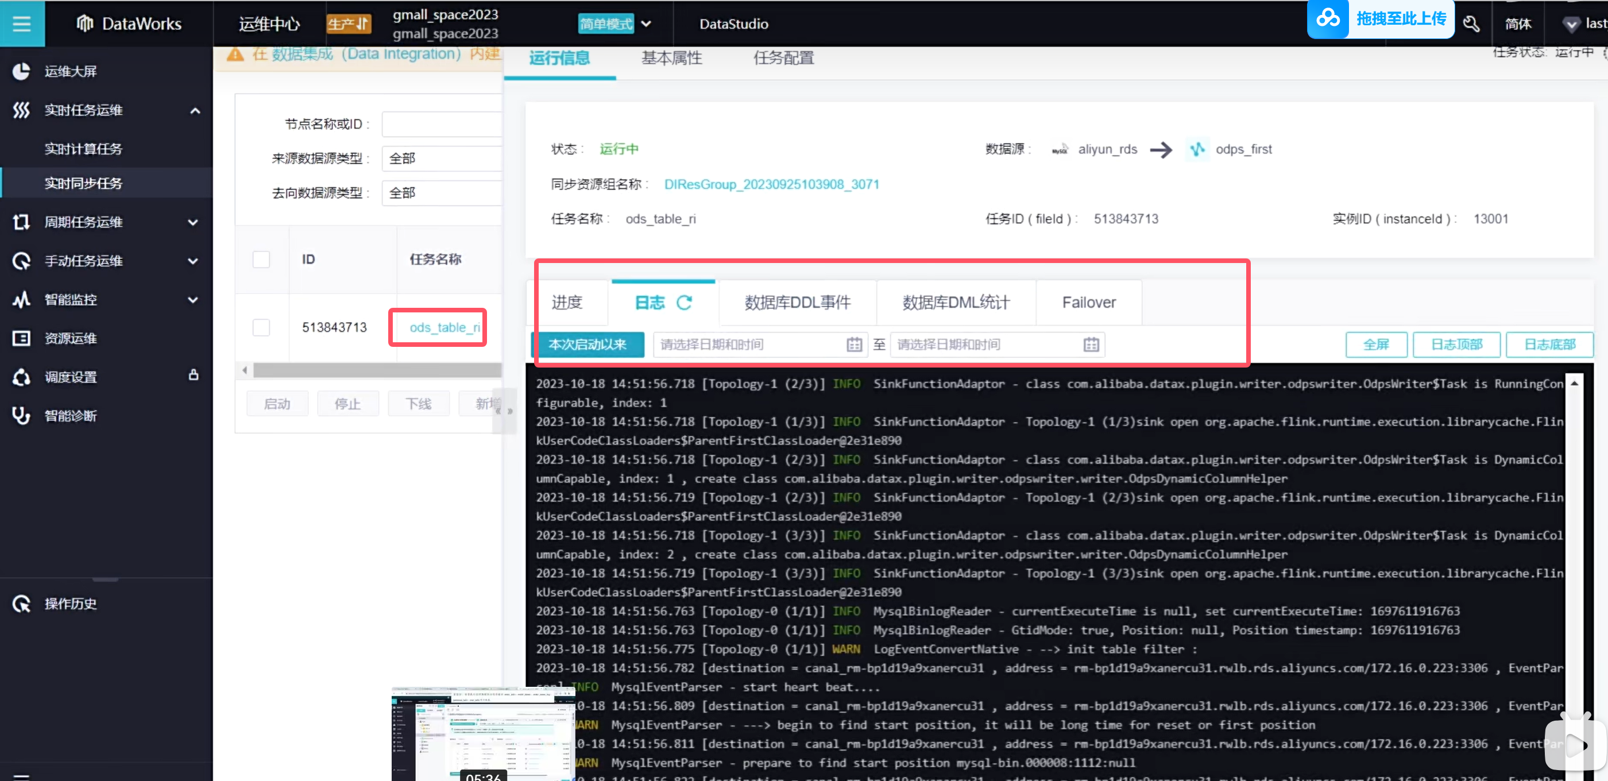Click the 日志底部 button

click(1549, 345)
